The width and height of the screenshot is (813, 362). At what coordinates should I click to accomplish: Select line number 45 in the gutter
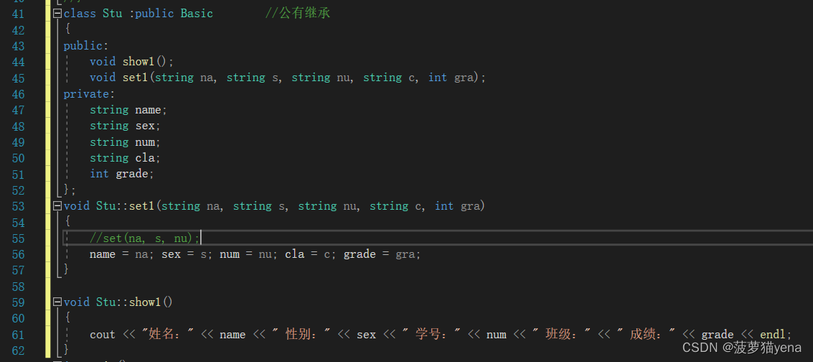(x=18, y=78)
